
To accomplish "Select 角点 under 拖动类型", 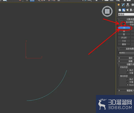I will 128,79.
